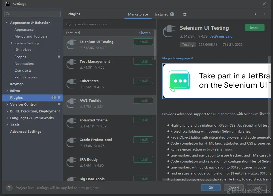The width and height of the screenshot is (273, 196).
Task: Install the JPA Buddy plugin
Action: click(x=143, y=159)
